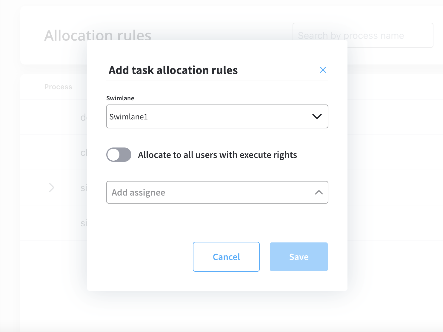
Task: Click the Swimlane dropdown down-chevron icon
Action: 317,116
